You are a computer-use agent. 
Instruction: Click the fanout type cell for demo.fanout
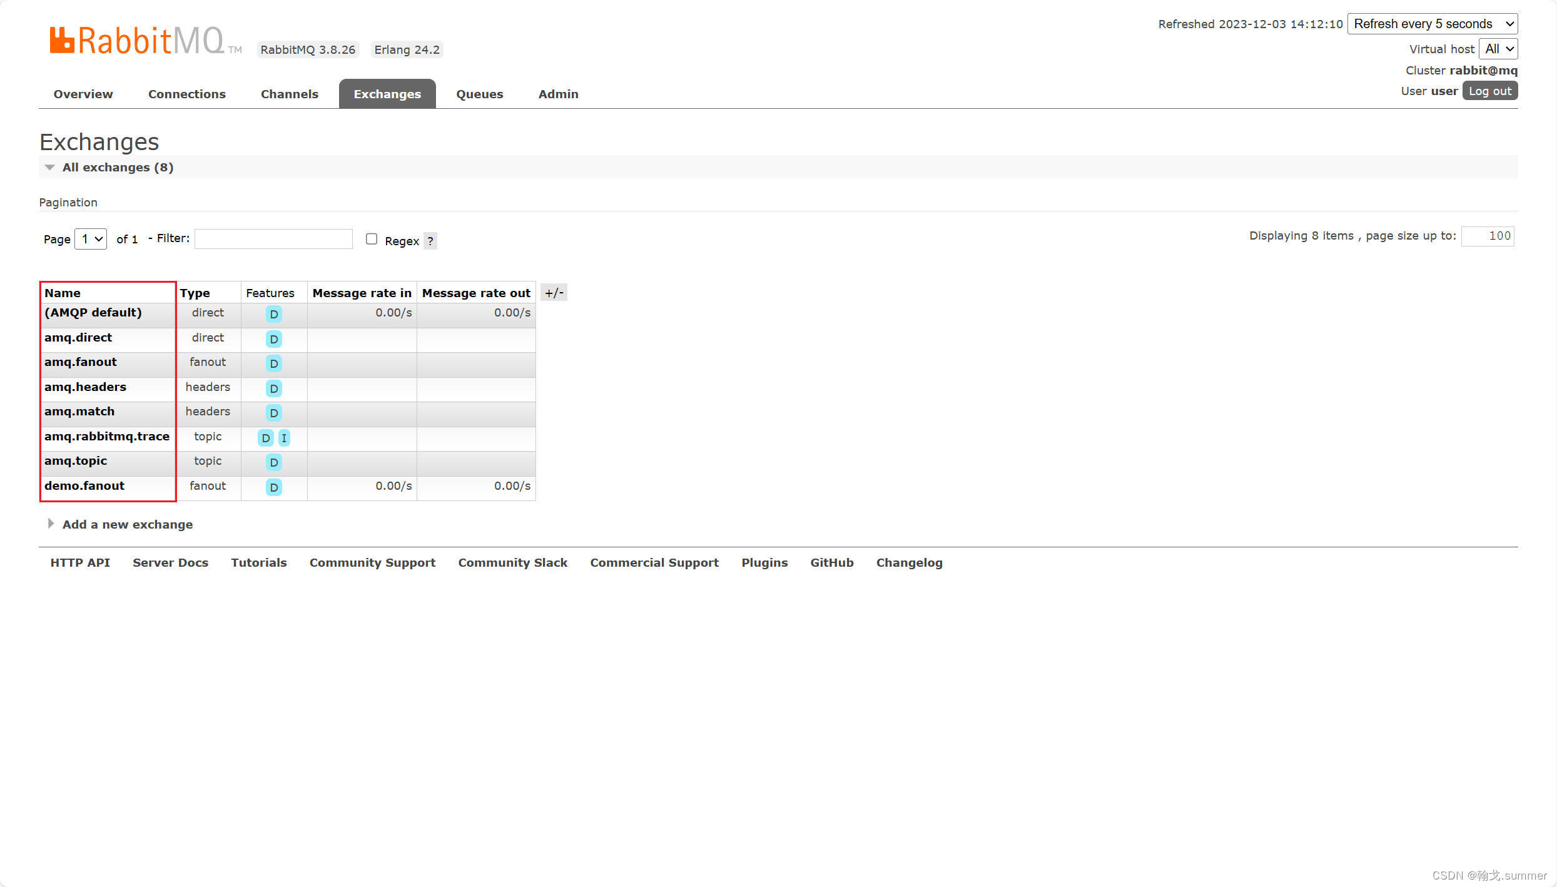tap(208, 485)
